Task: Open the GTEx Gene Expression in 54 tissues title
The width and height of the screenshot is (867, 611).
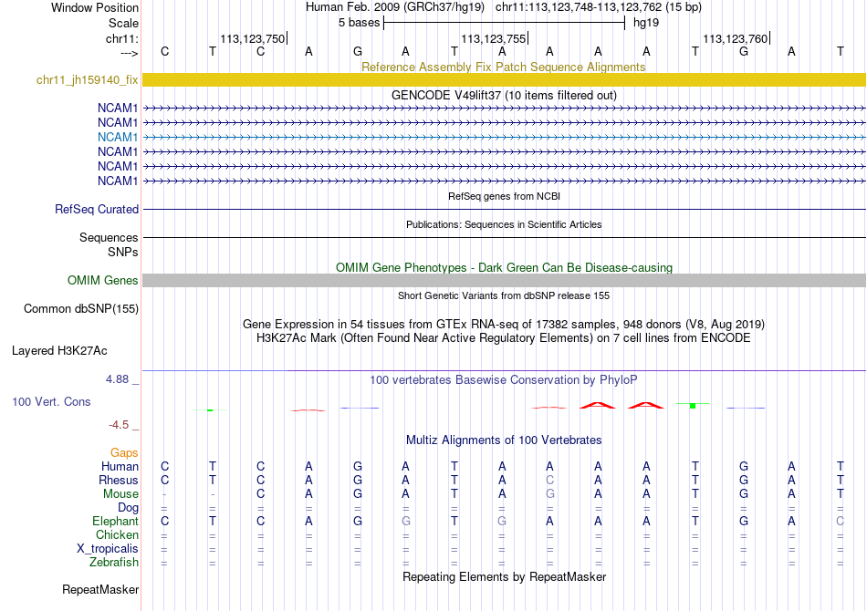Action: [504, 325]
